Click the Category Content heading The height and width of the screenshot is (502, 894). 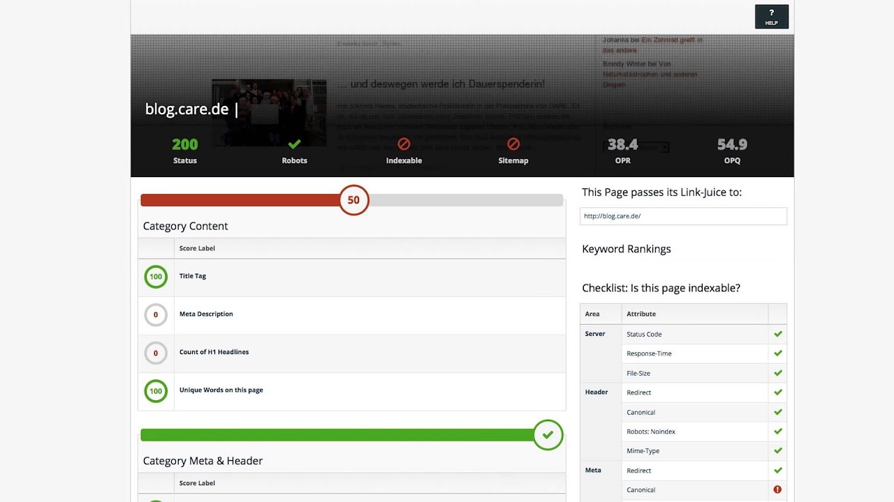tap(186, 226)
